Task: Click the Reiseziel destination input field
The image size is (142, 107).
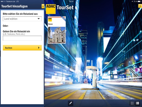Action: click(22, 38)
